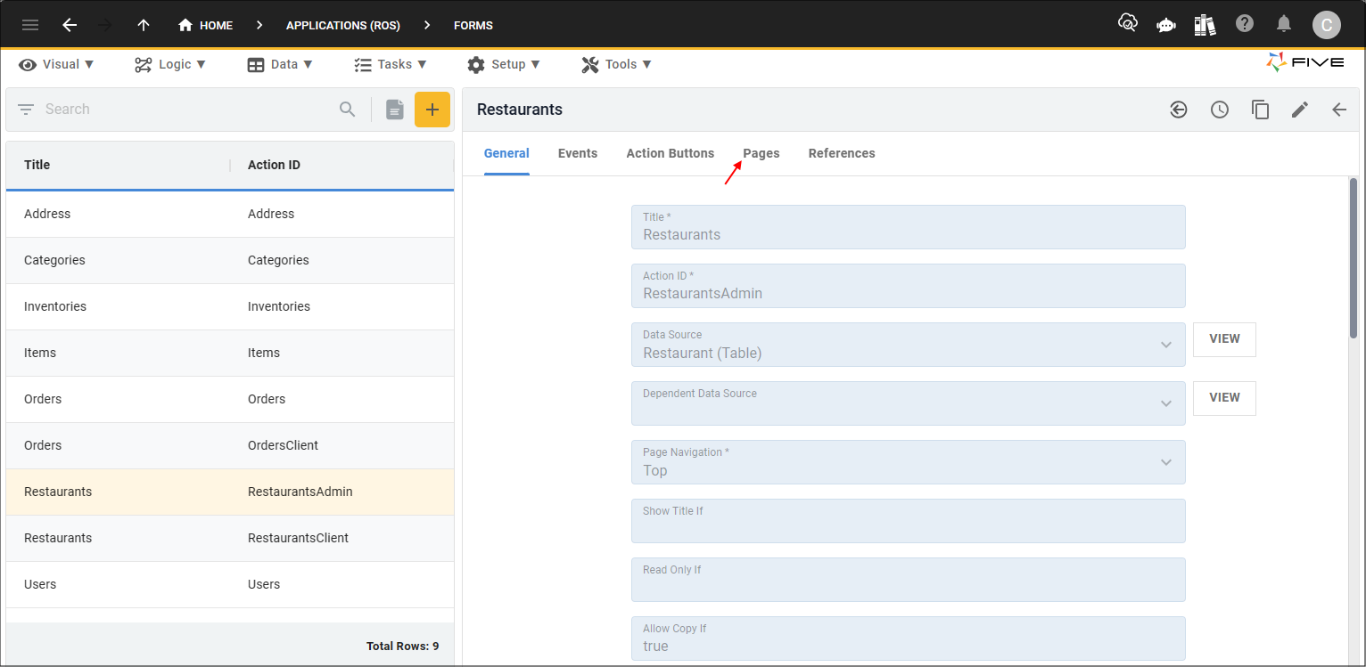
Task: Select the Items form row
Action: (x=230, y=354)
